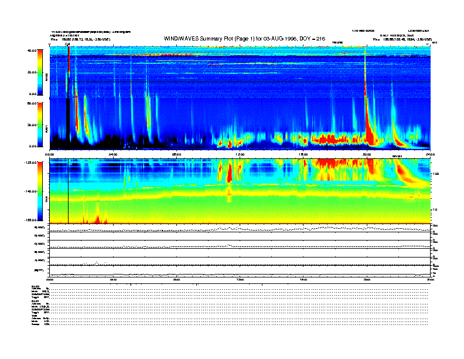Click the -140.00 label on the TNR scale
This screenshot has height=359, width=464.
(x=30, y=191)
